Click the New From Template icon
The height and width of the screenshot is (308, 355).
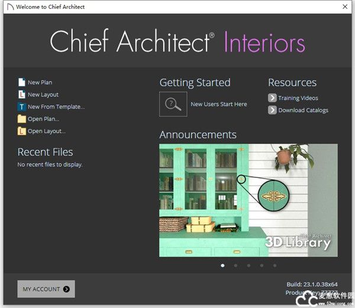pos(22,107)
